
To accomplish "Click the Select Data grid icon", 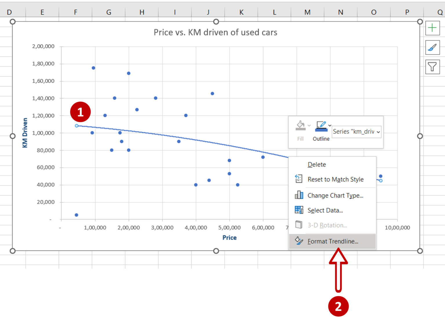I will (298, 210).
